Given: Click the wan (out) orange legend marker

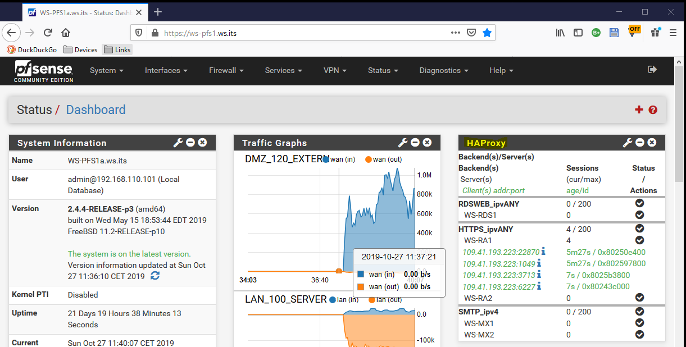Looking at the screenshot, I should point(369,159).
